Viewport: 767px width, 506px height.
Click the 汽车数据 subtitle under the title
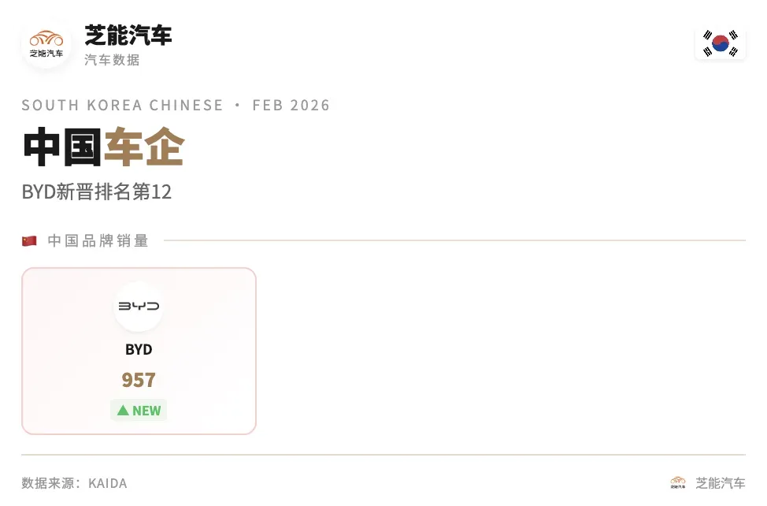112,60
